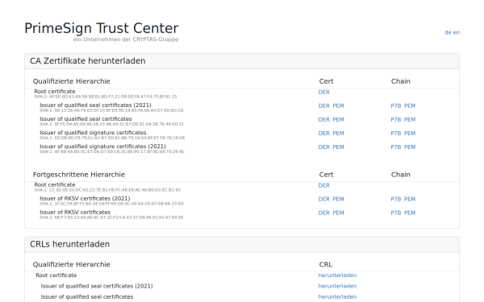
Task: Download Fortgeschrittene Hierarchie Root certificate DER
Action: coord(323,185)
